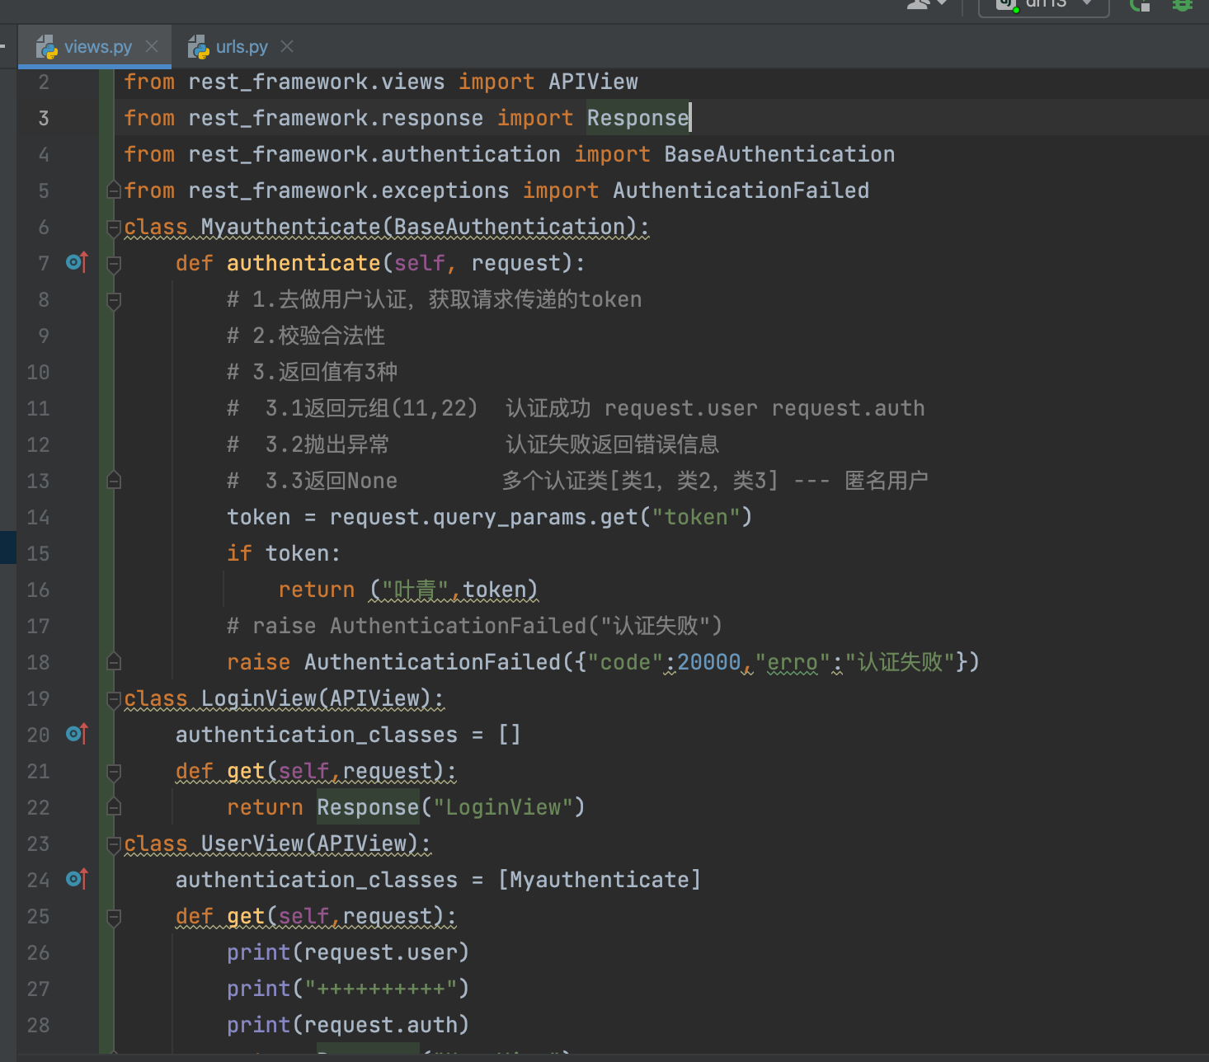Click the number 20000 on line 18
This screenshot has width=1209, height=1062.
pos(709,662)
